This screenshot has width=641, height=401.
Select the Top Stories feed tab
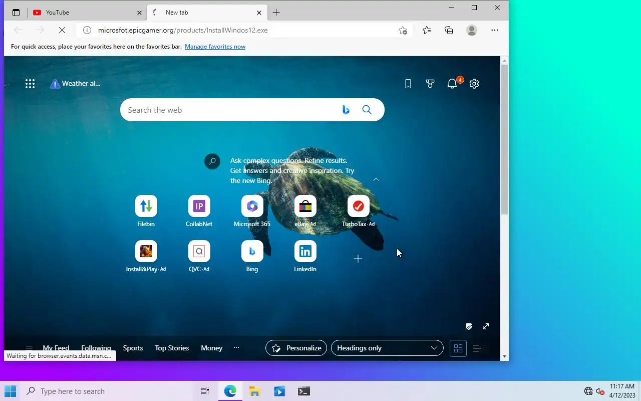click(x=172, y=348)
